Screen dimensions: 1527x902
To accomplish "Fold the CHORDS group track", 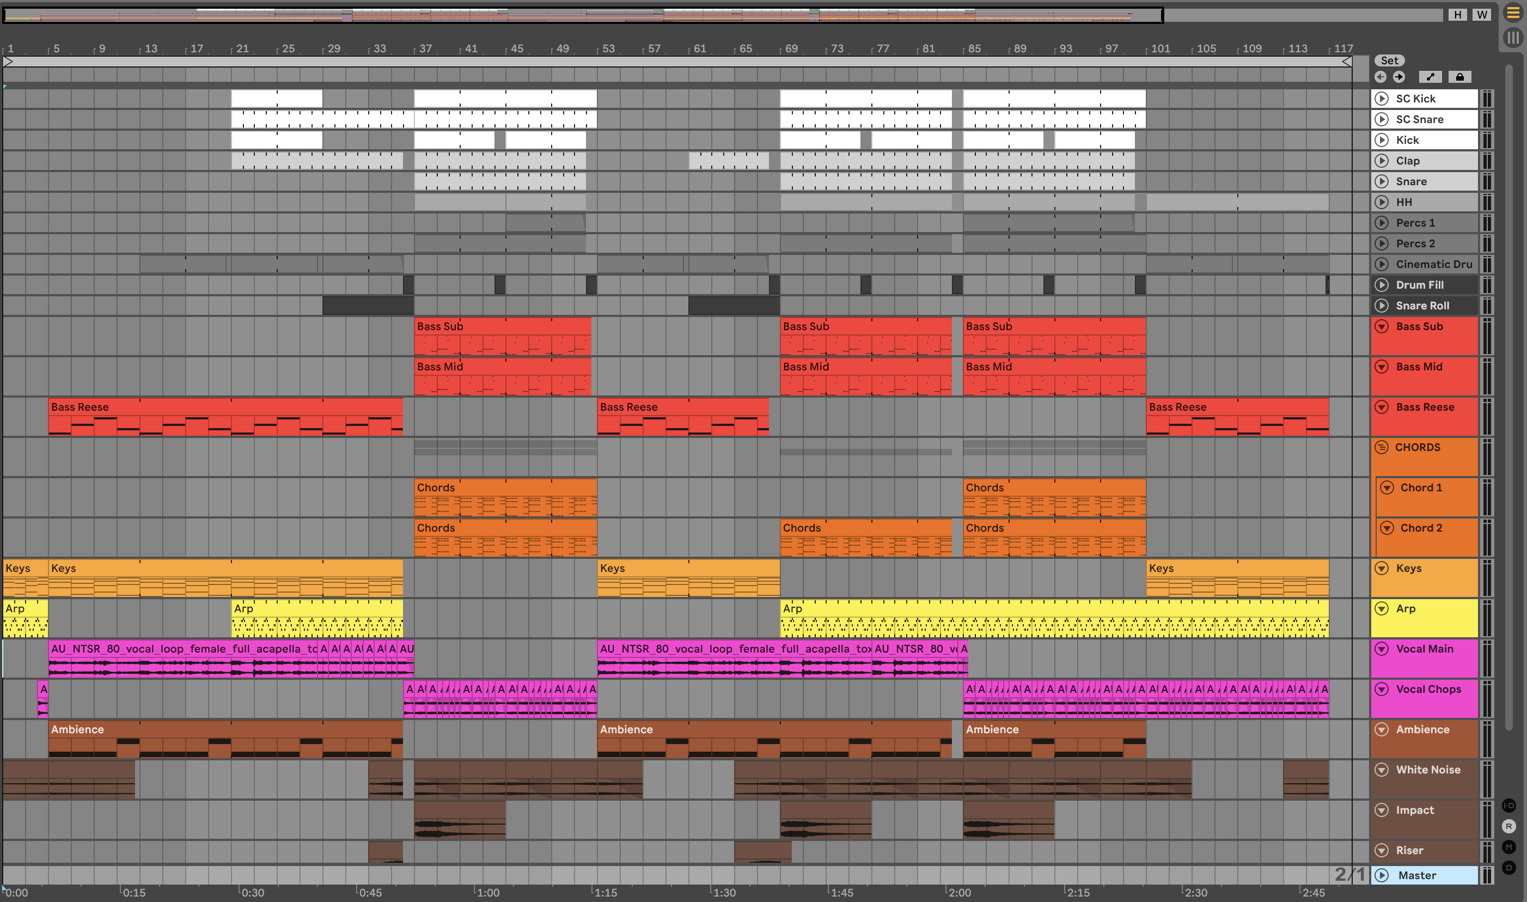I will coord(1382,447).
